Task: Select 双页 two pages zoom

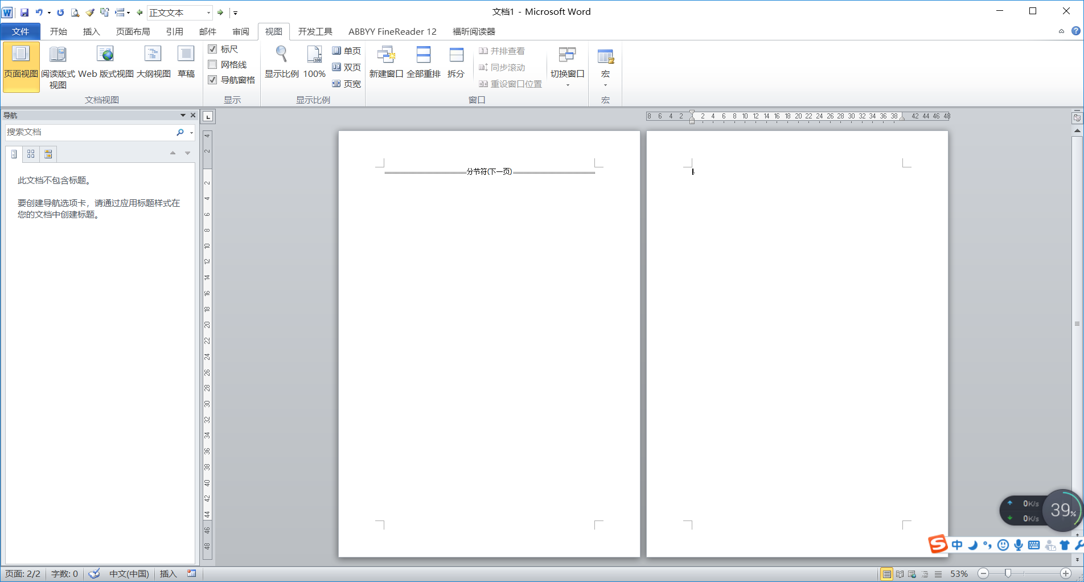Action: point(346,67)
